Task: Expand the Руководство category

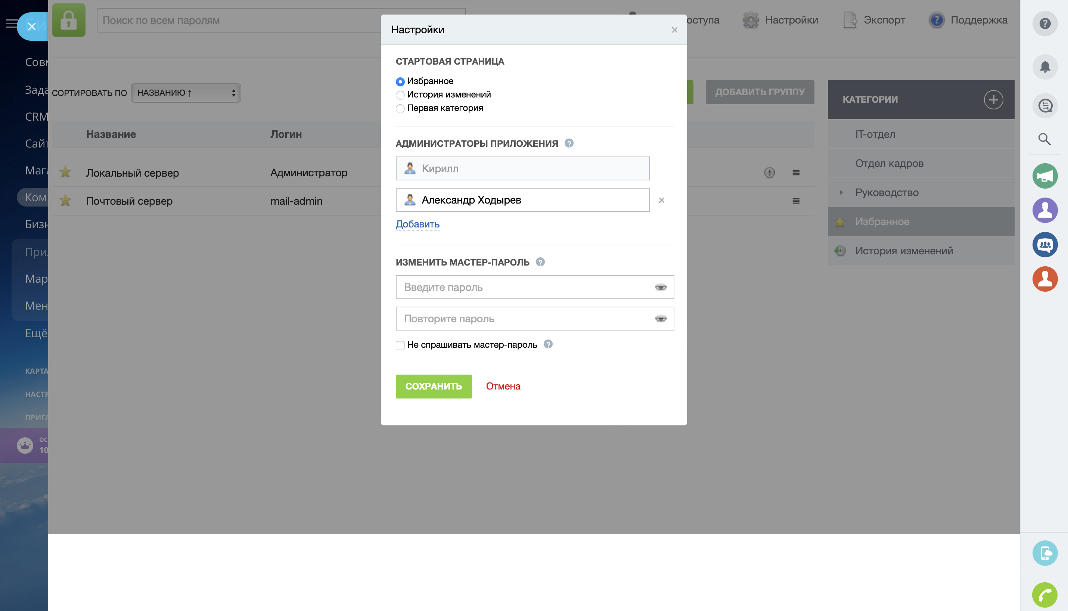Action: (x=841, y=193)
